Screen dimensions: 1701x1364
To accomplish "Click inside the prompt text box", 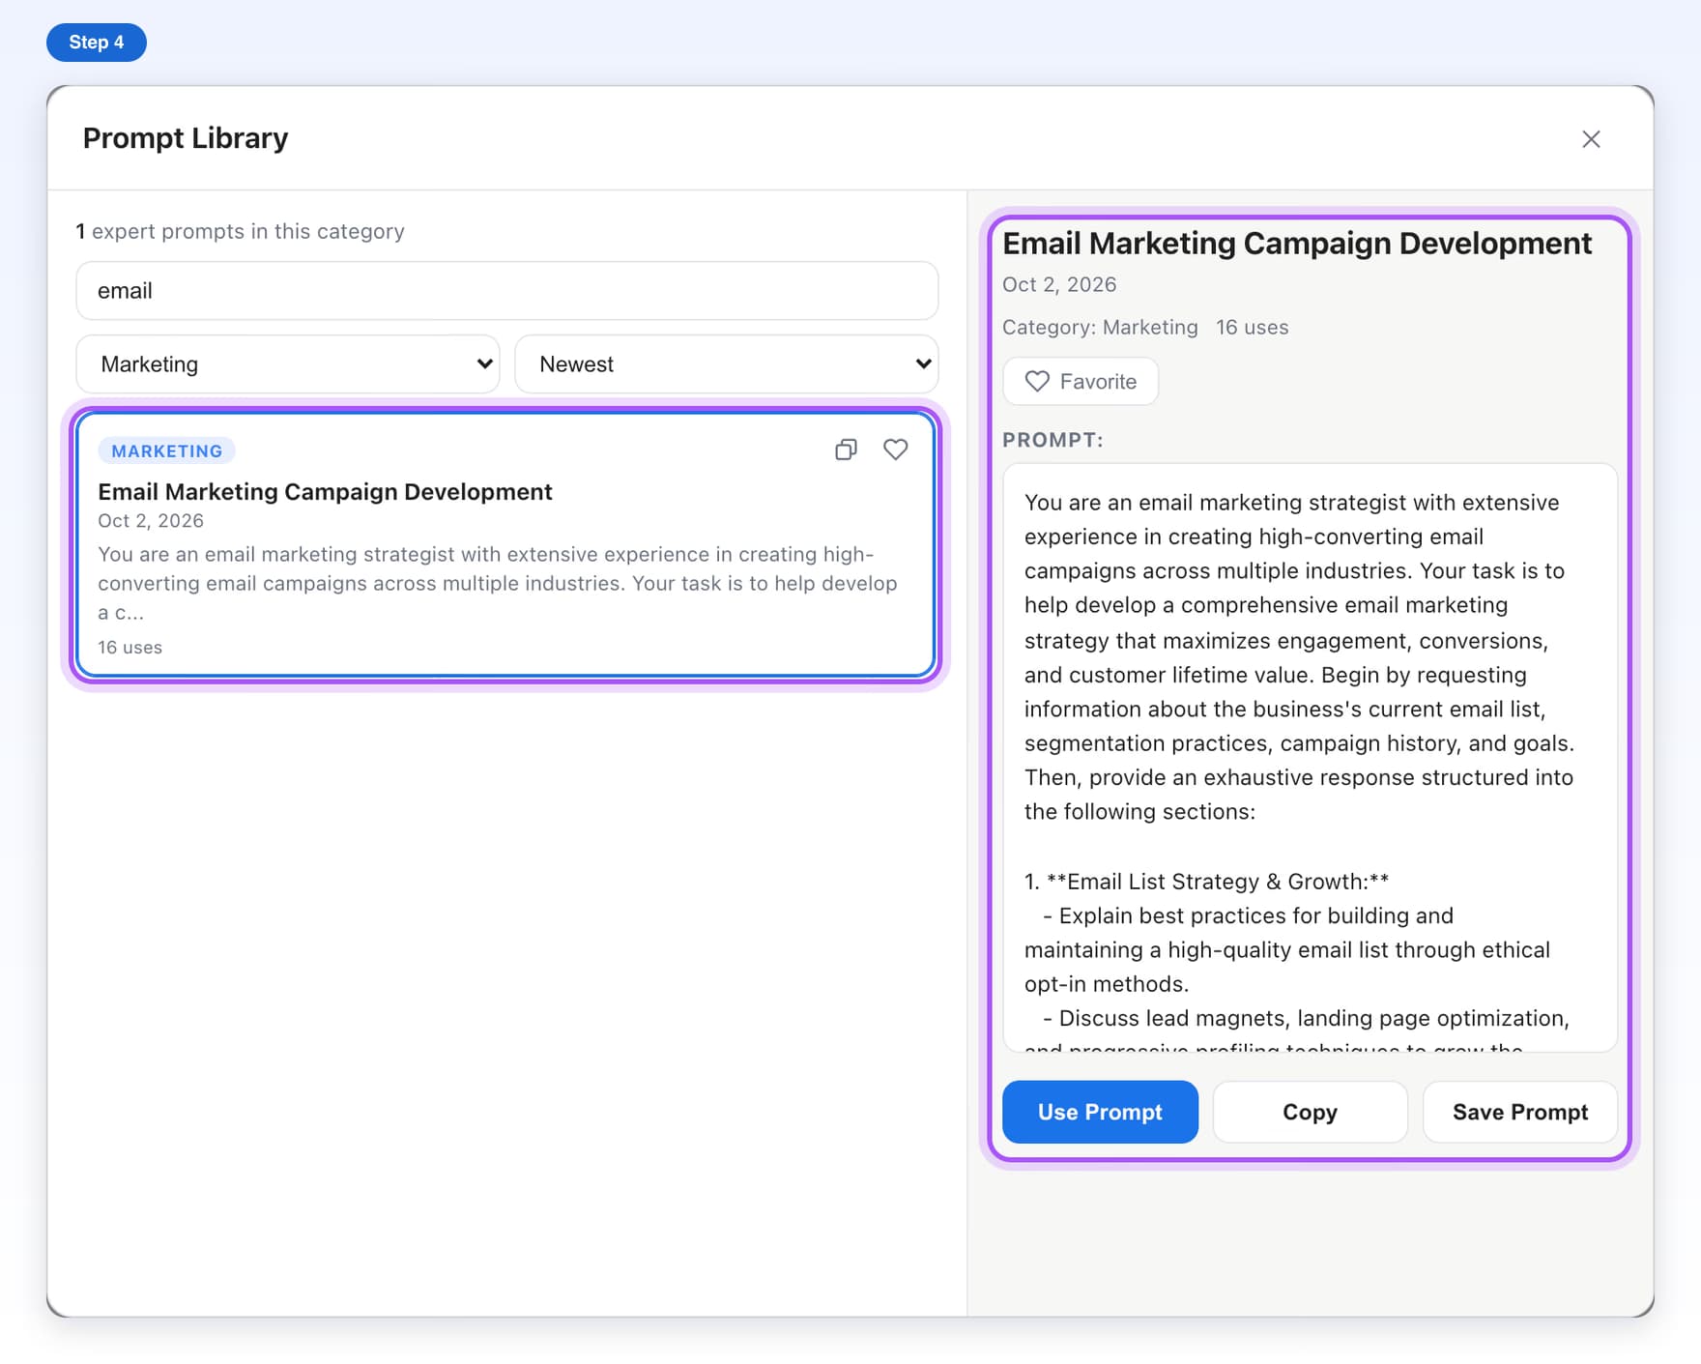I will tap(1310, 758).
